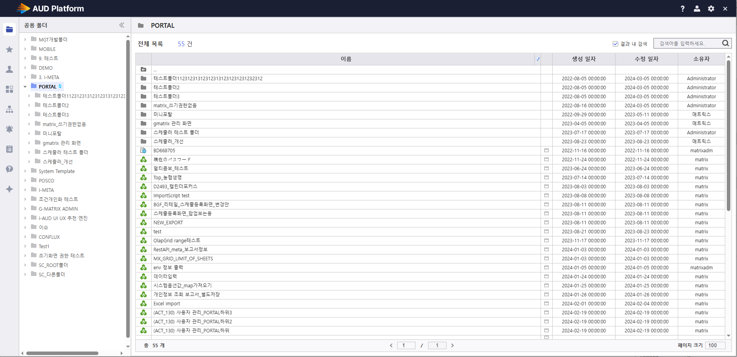The image size is (737, 357).
Task: Expand the MOBILE tree node
Action: (x=25, y=49)
